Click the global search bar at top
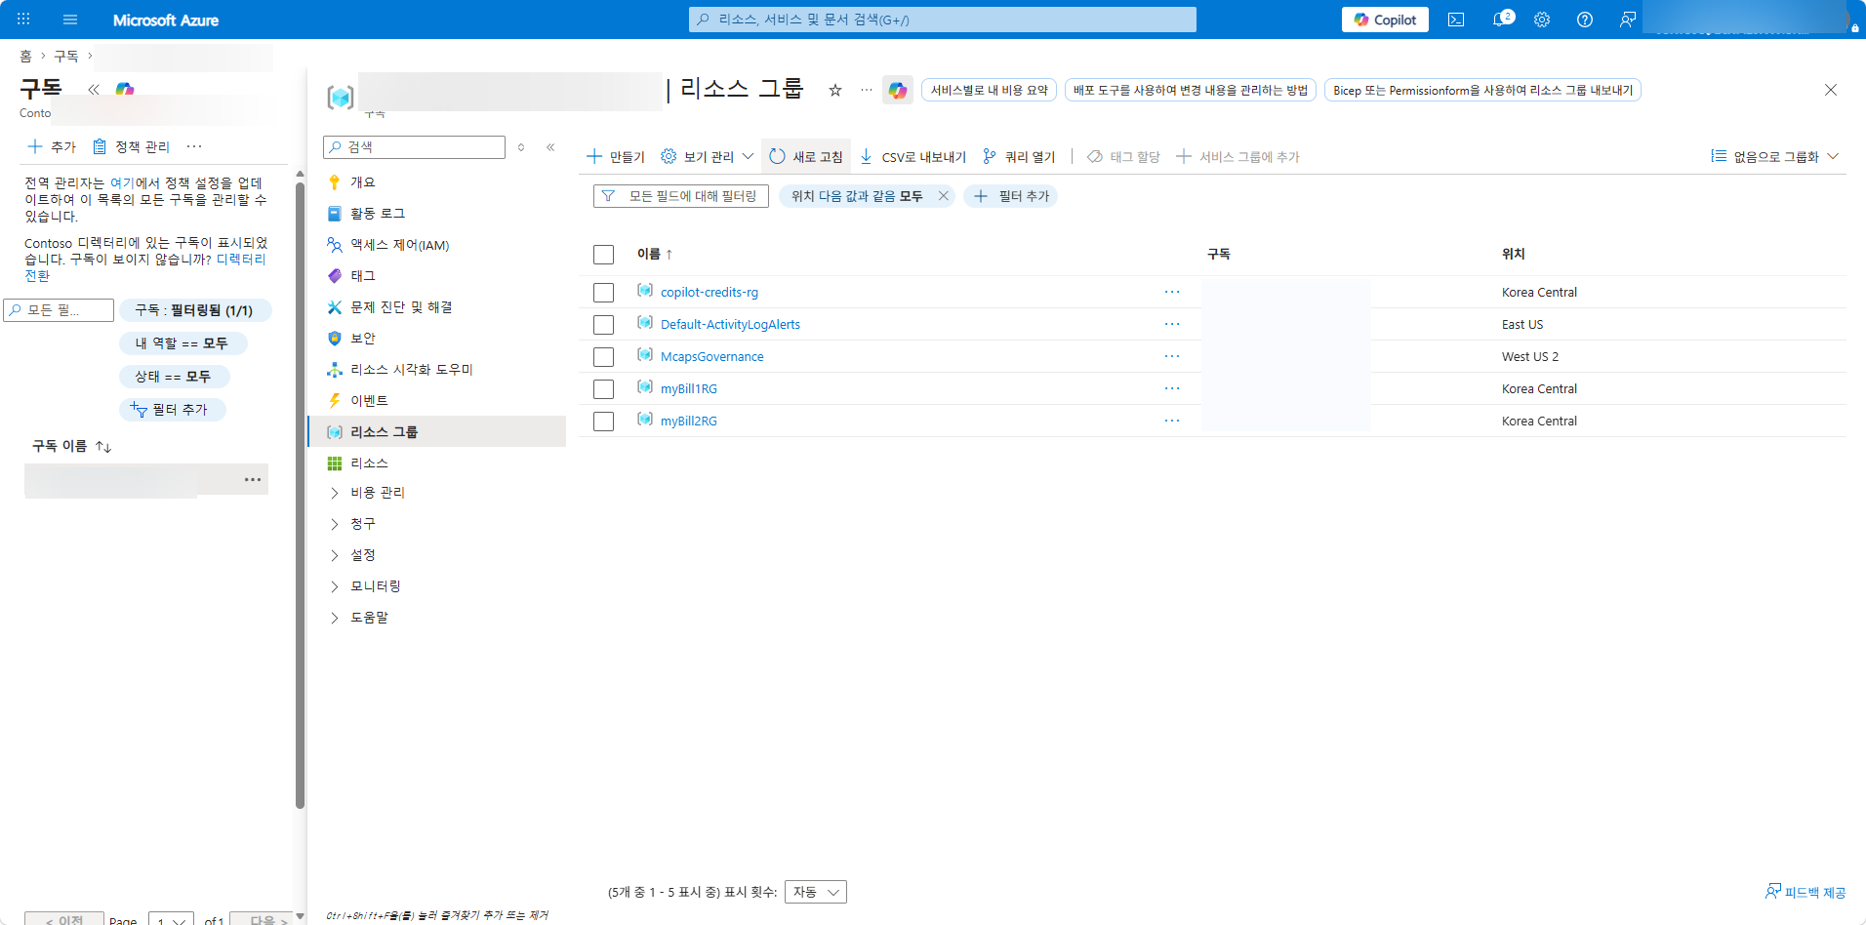This screenshot has width=1866, height=925. click(x=942, y=20)
